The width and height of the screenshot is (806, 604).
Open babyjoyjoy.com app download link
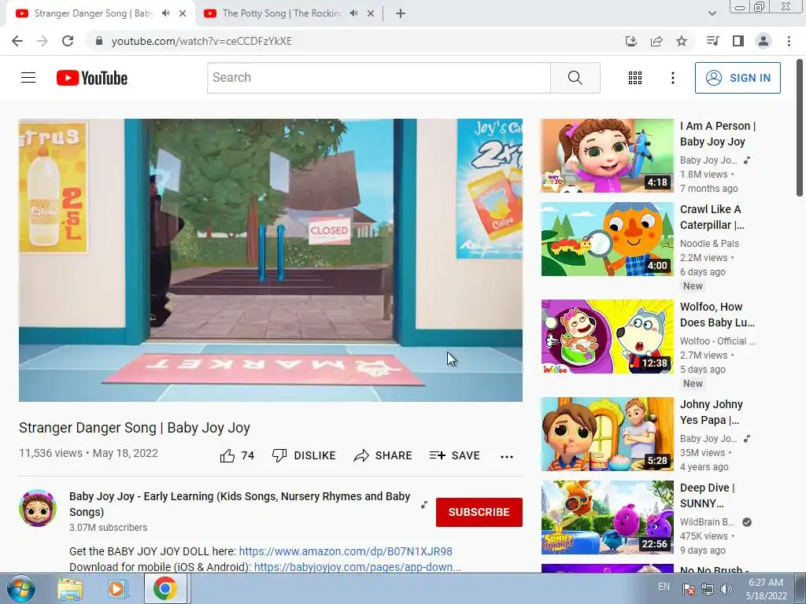pos(357,567)
